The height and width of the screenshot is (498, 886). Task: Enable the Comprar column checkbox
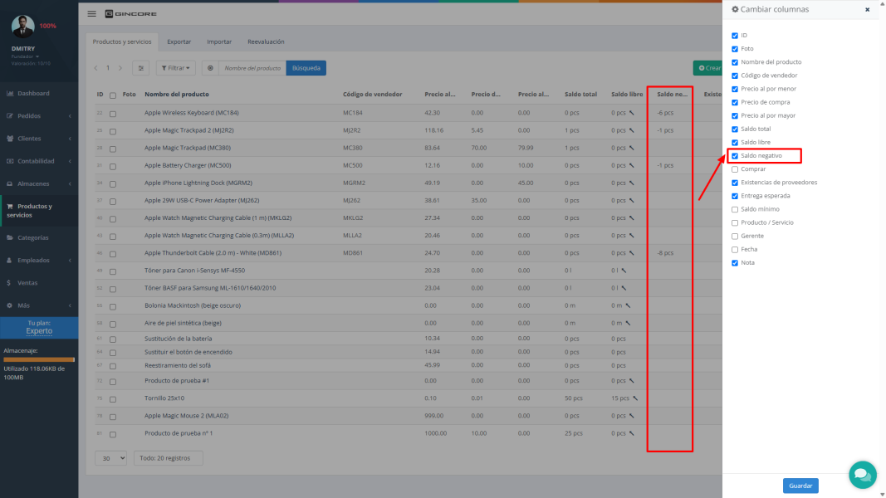pyautogui.click(x=735, y=169)
